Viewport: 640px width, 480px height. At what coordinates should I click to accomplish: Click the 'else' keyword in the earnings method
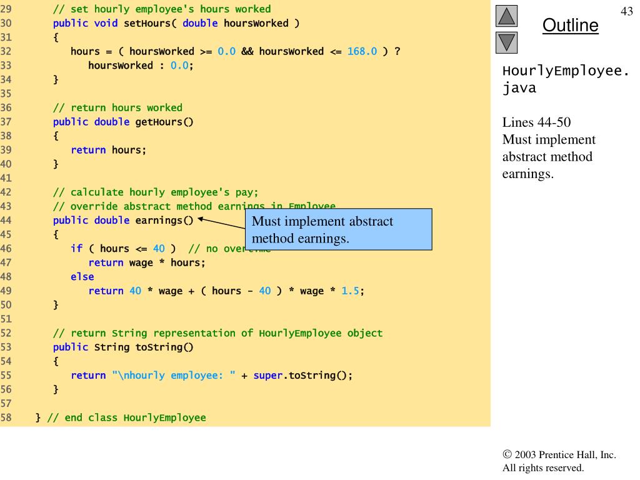(x=82, y=276)
